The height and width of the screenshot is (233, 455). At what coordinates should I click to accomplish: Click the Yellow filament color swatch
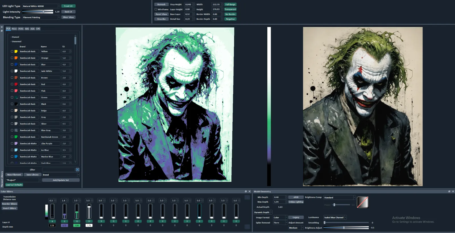16,51
